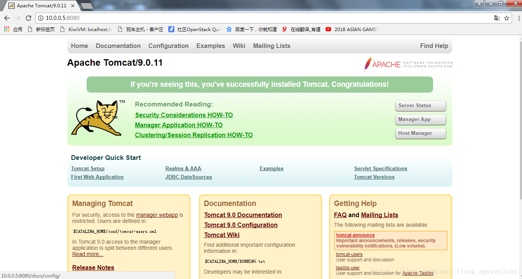This screenshot has width=522, height=279.
Task: Click the translate page icon in the address bar
Action: point(497,18)
